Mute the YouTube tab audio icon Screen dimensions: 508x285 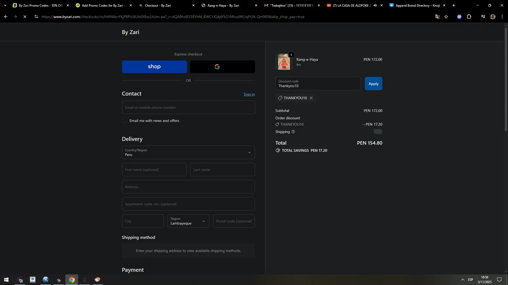pyautogui.click(x=375, y=5)
